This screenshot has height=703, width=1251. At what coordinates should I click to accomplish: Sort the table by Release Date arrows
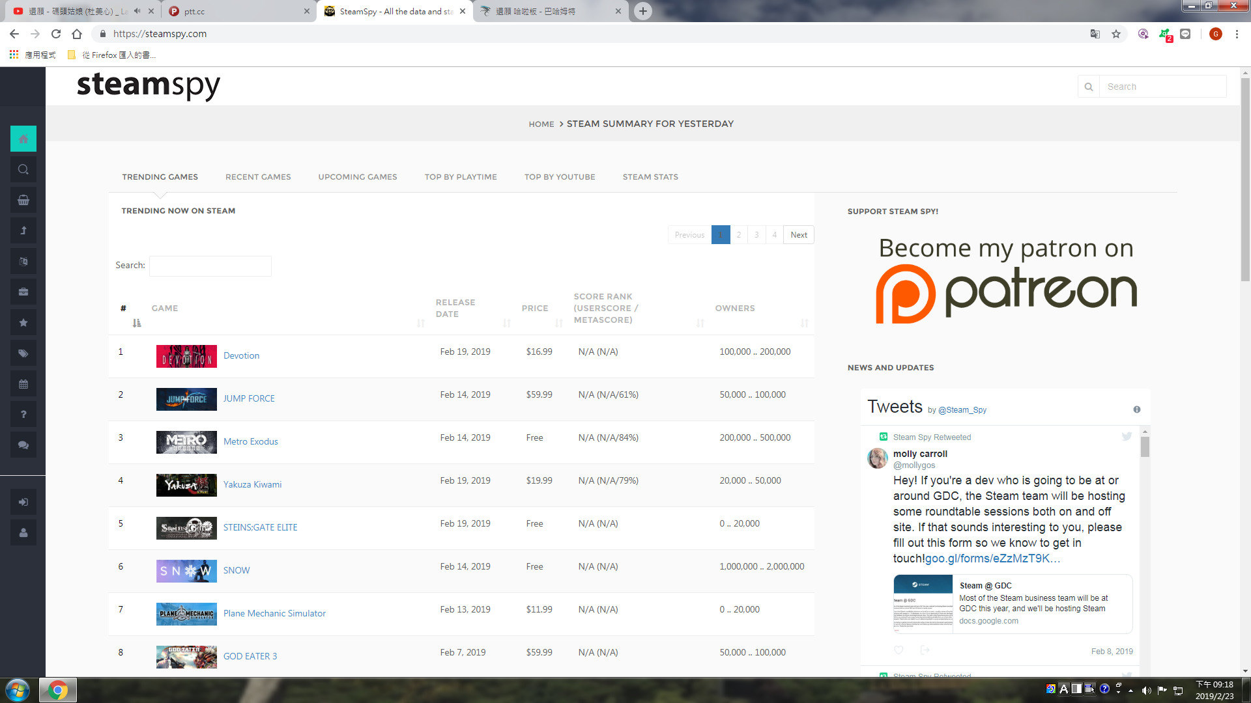click(x=507, y=324)
